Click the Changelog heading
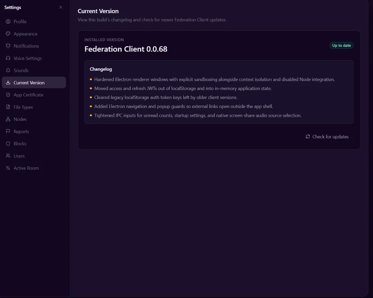Screen dimensions: 373x298 tap(101, 69)
